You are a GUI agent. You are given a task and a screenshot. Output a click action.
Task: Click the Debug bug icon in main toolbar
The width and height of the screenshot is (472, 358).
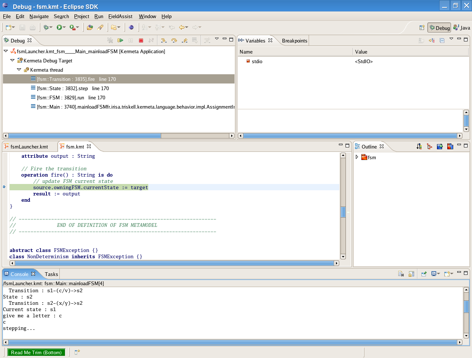46,27
